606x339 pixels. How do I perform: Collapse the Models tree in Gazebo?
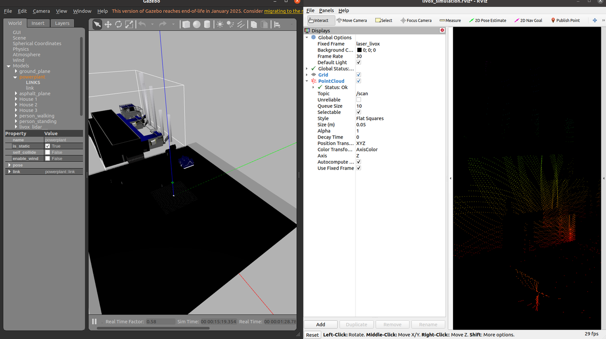click(9, 66)
